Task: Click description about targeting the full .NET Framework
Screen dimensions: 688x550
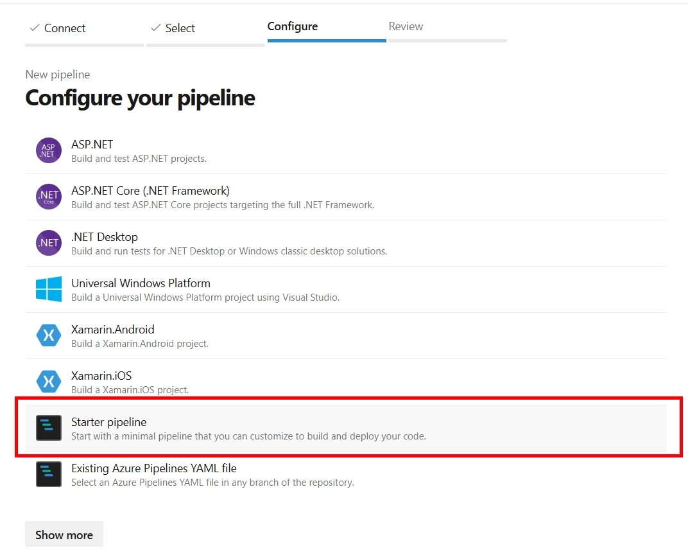Action: [223, 205]
